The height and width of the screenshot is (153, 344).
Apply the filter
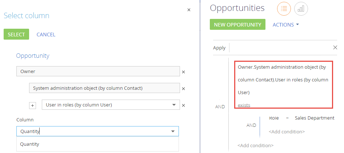(x=219, y=48)
